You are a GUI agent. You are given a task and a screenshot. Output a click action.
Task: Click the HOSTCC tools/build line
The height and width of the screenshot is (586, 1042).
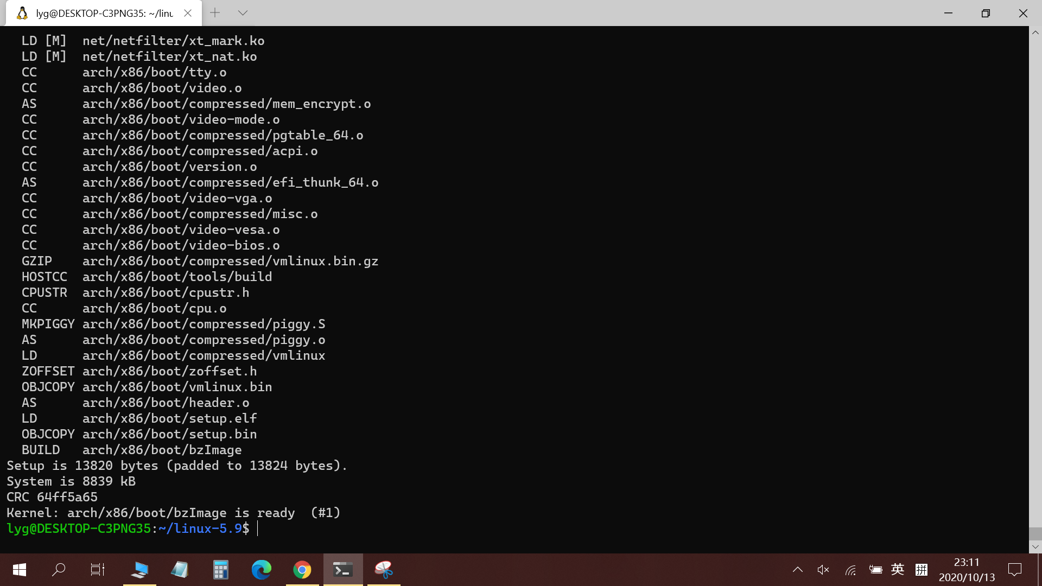pyautogui.click(x=147, y=277)
